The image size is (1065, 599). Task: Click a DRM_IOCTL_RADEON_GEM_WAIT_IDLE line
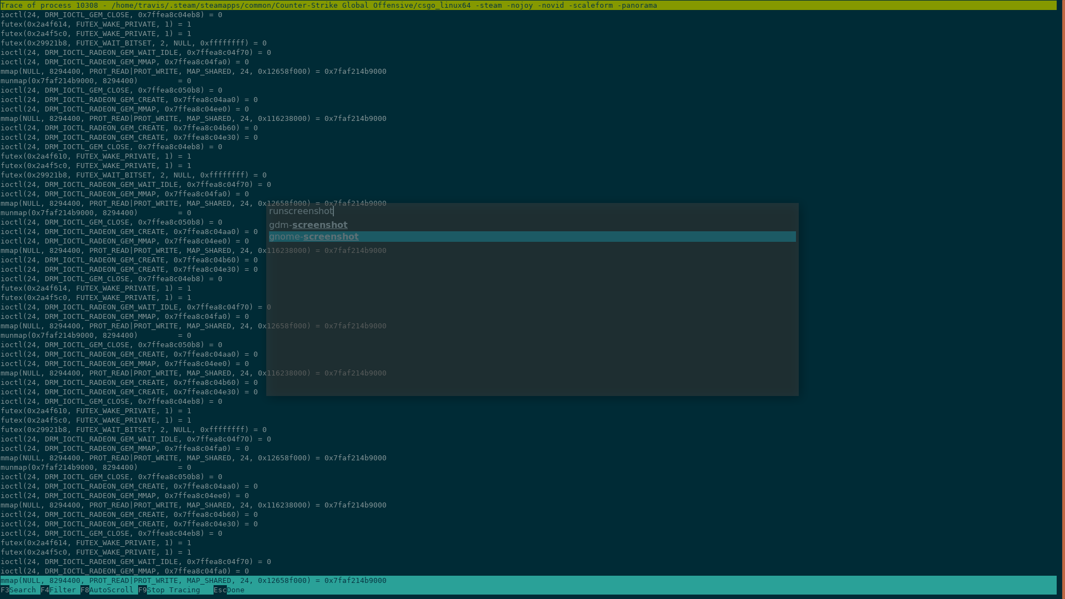click(136, 52)
